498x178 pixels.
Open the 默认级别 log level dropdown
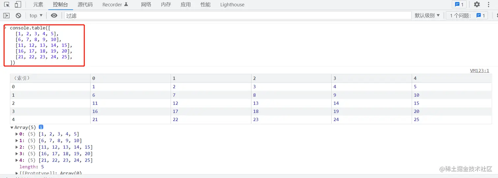click(427, 15)
